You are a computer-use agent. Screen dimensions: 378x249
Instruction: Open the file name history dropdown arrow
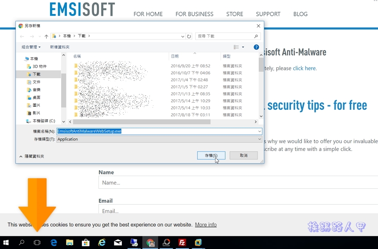259,131
